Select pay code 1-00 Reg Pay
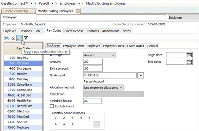 click(23, 58)
